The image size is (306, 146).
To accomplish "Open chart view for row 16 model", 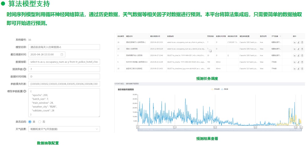I will 295,42.
